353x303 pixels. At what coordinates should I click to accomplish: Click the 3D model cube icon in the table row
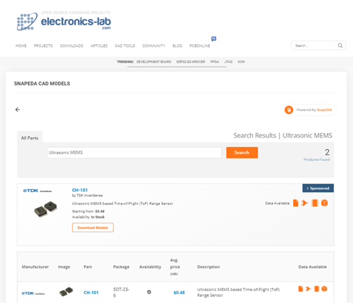[x=324, y=289]
